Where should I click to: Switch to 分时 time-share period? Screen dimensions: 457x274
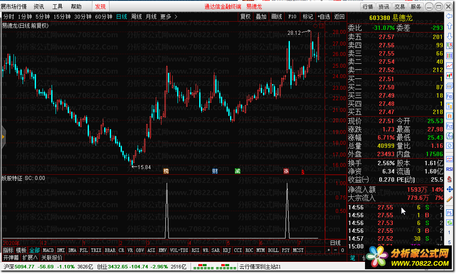tap(9, 16)
